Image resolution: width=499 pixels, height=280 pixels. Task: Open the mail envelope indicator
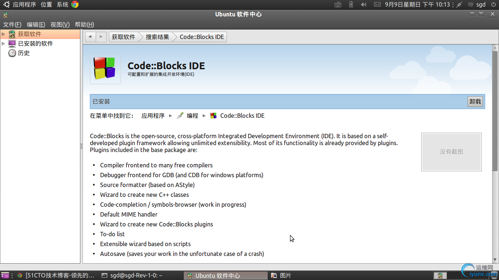(378, 5)
